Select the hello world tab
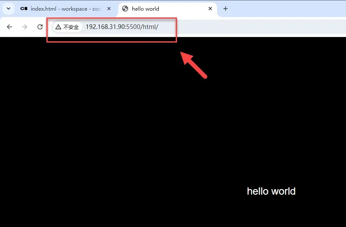 168,9
